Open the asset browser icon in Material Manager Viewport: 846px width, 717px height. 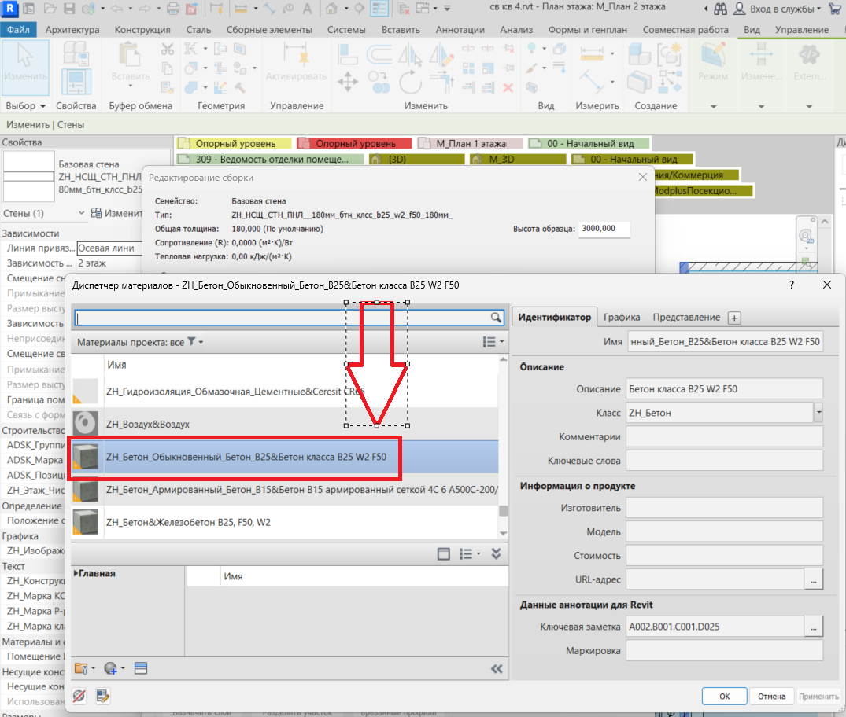pyautogui.click(x=141, y=669)
